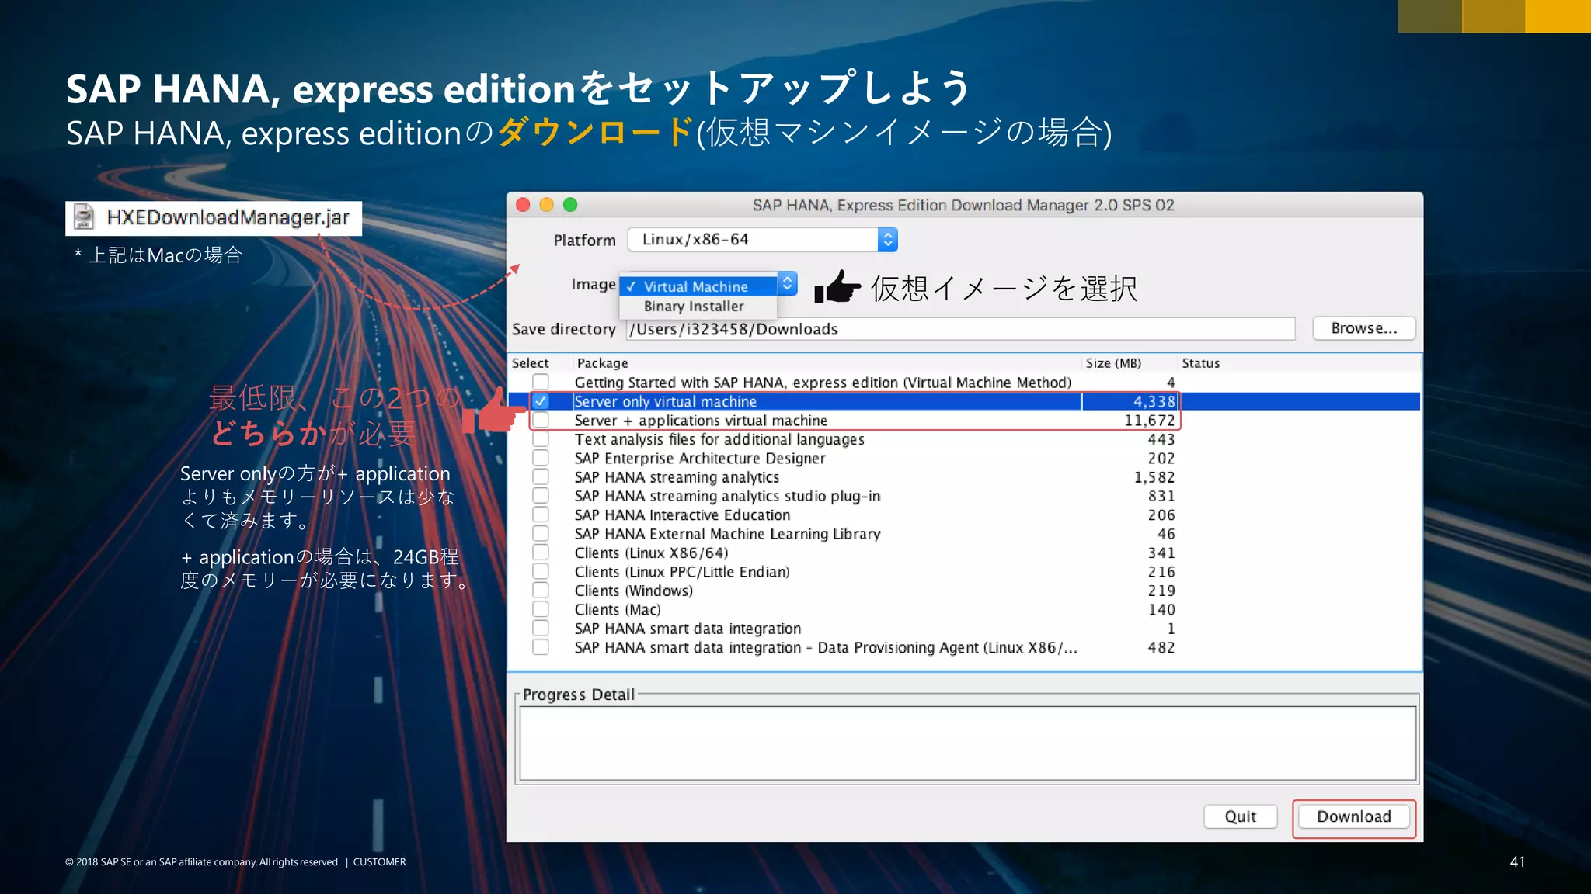Zoom the window with the green button

(570, 205)
